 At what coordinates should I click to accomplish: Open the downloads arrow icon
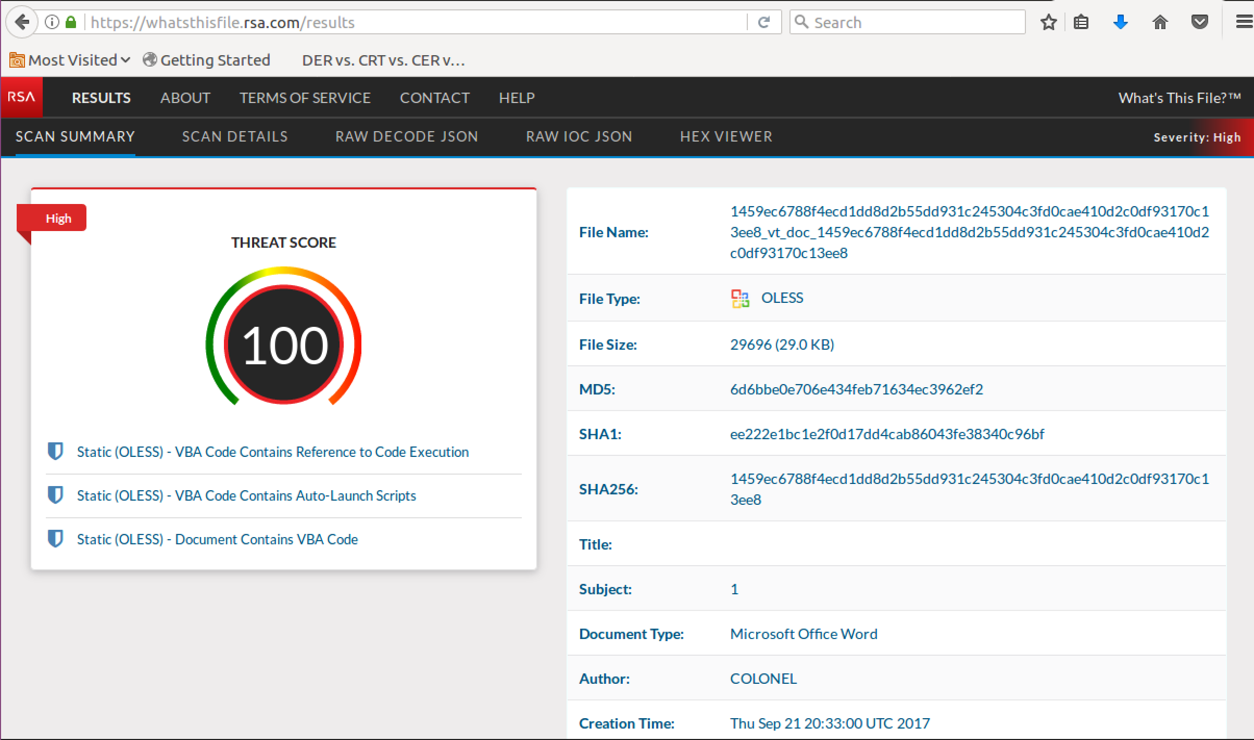(1120, 22)
